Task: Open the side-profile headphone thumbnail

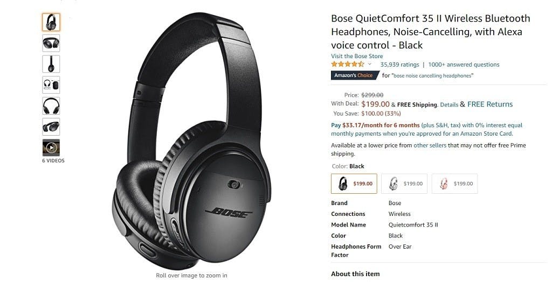Action: [51, 64]
